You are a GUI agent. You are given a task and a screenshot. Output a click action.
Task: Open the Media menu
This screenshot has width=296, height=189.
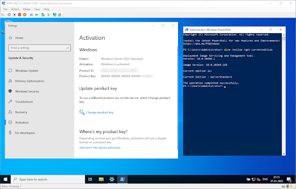point(27,9)
